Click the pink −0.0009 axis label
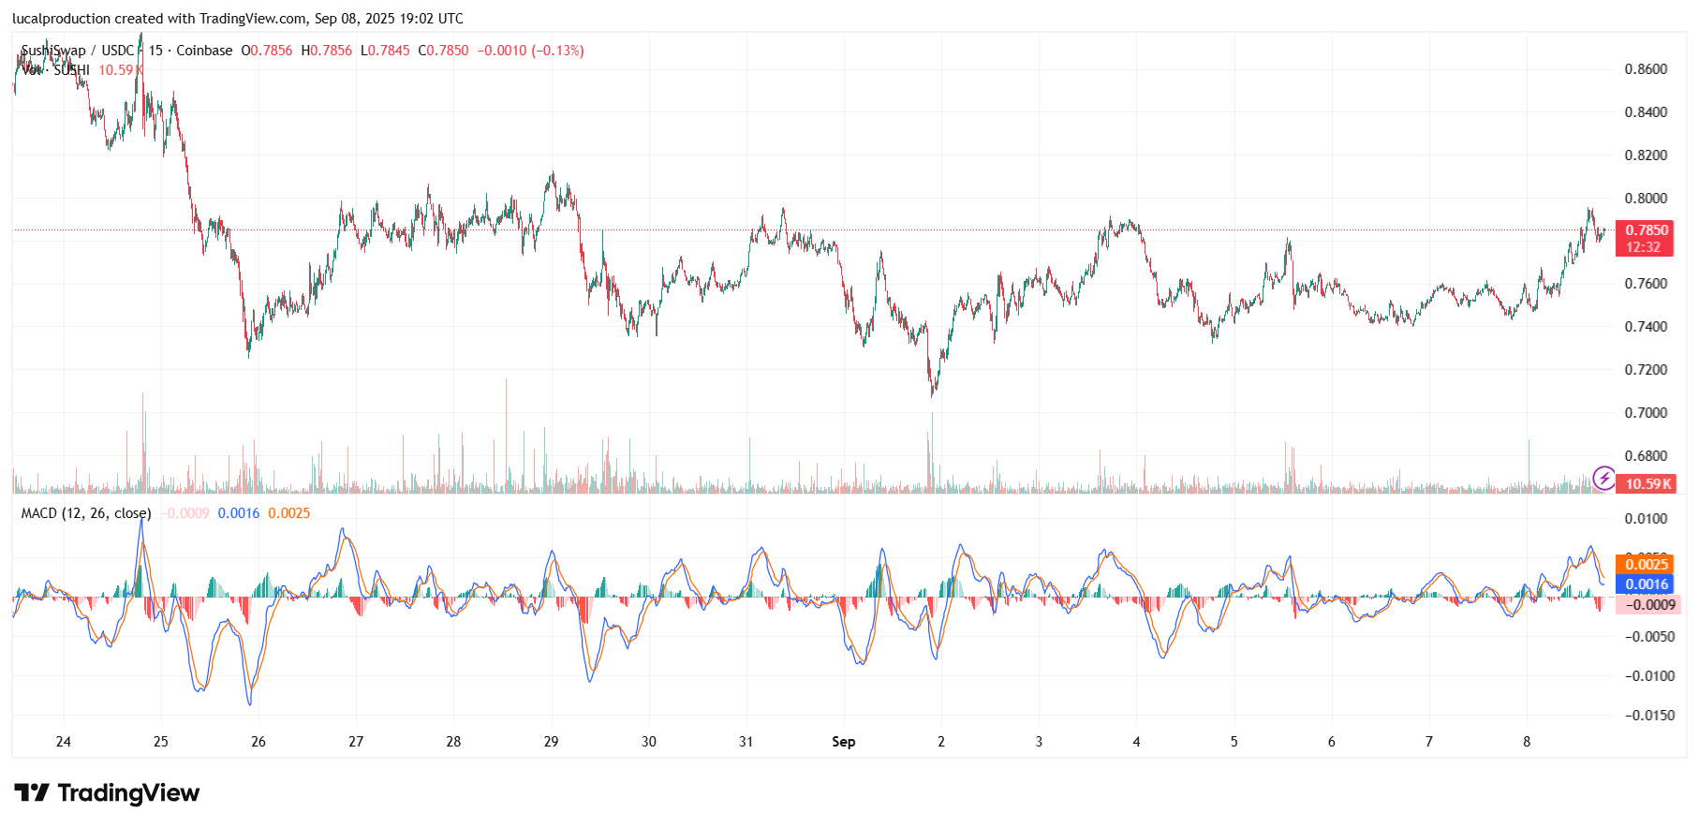1699x828 pixels. [x=1648, y=605]
